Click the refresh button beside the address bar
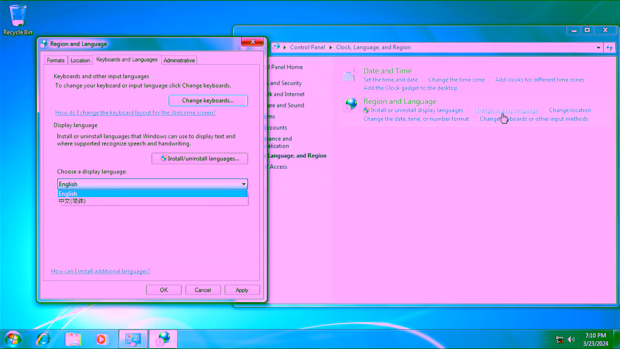 [609, 48]
